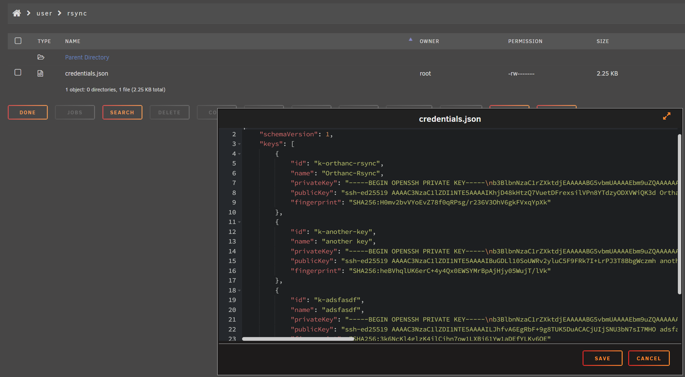Click the horizontal scrollbar in the editor
The image size is (685, 377).
point(298,339)
